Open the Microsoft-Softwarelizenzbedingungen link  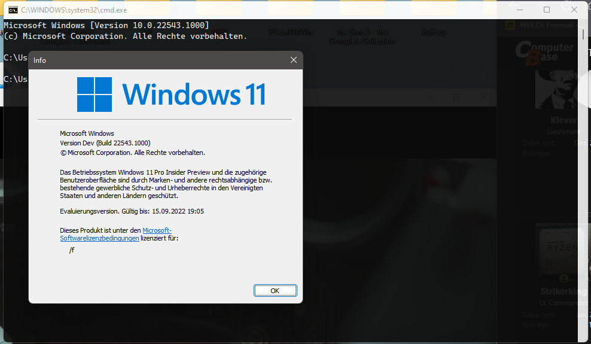coord(115,234)
